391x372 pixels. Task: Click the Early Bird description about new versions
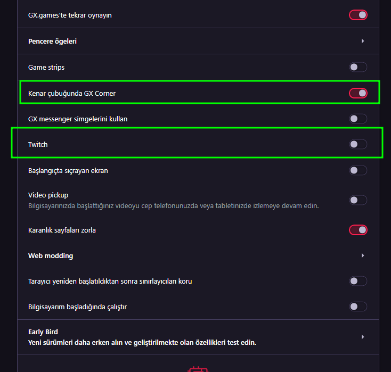(142, 342)
